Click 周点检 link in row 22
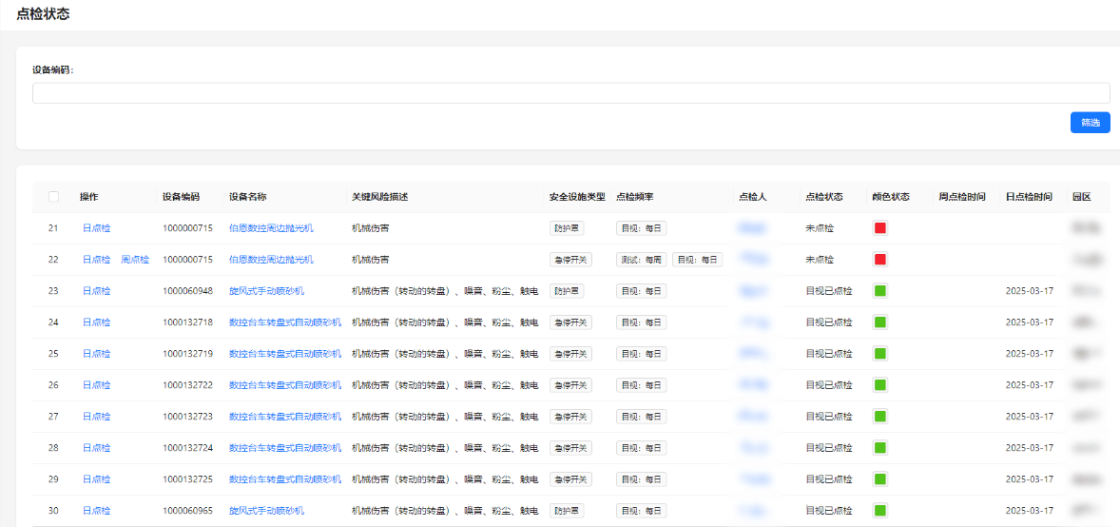The height and width of the screenshot is (527, 1120). point(135,260)
